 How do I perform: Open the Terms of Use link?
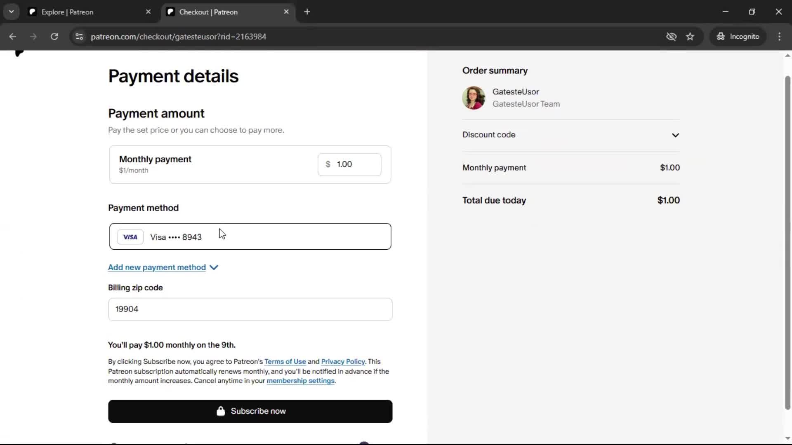tap(285, 362)
